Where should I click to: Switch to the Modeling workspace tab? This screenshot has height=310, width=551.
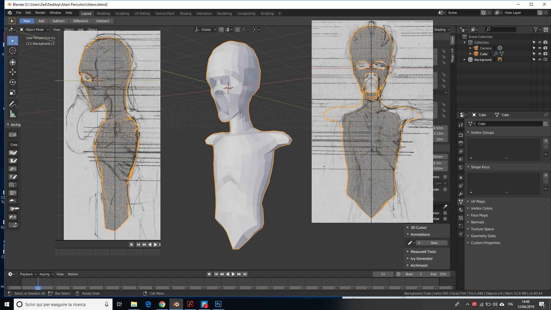[103, 13]
